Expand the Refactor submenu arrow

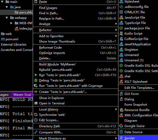coord(116,30)
